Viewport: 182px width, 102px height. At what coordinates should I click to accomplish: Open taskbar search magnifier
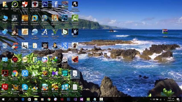coord(10,99)
